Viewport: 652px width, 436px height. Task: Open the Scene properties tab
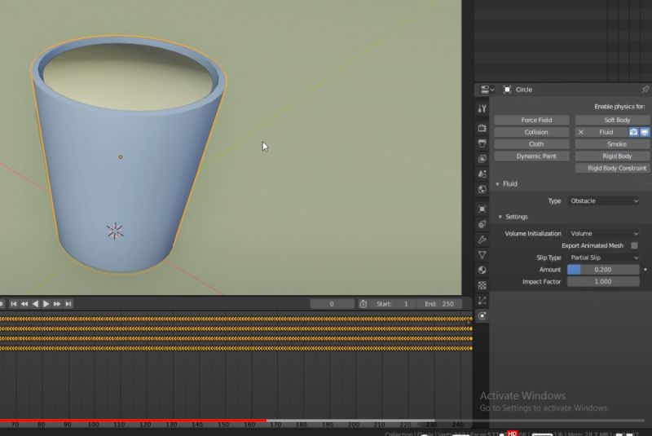click(482, 174)
